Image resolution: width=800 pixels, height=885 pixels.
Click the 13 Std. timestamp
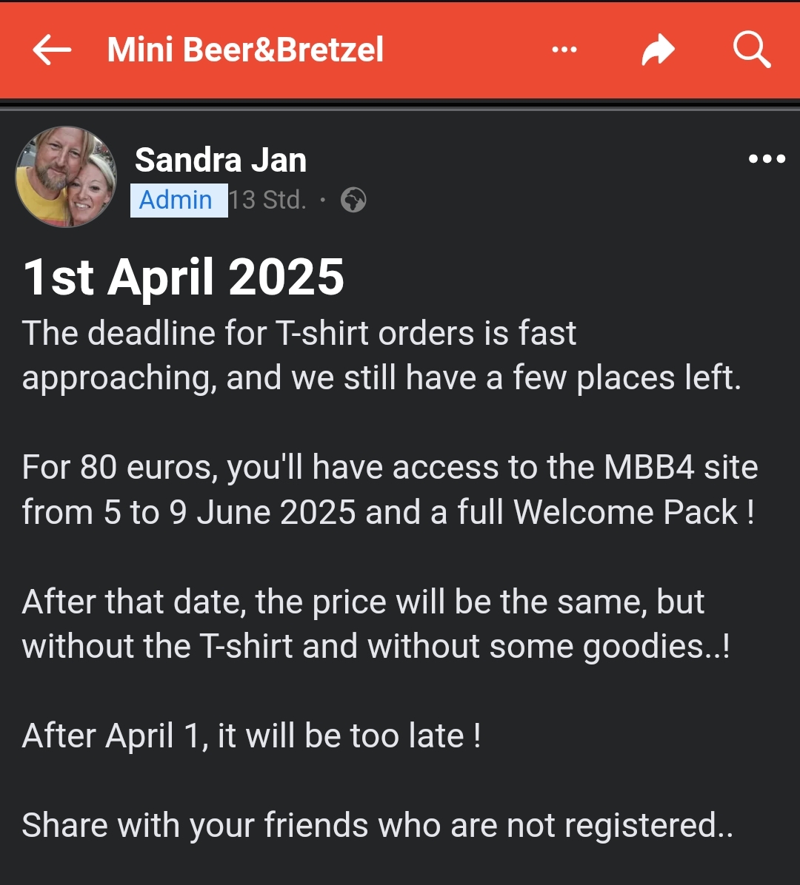pos(267,200)
